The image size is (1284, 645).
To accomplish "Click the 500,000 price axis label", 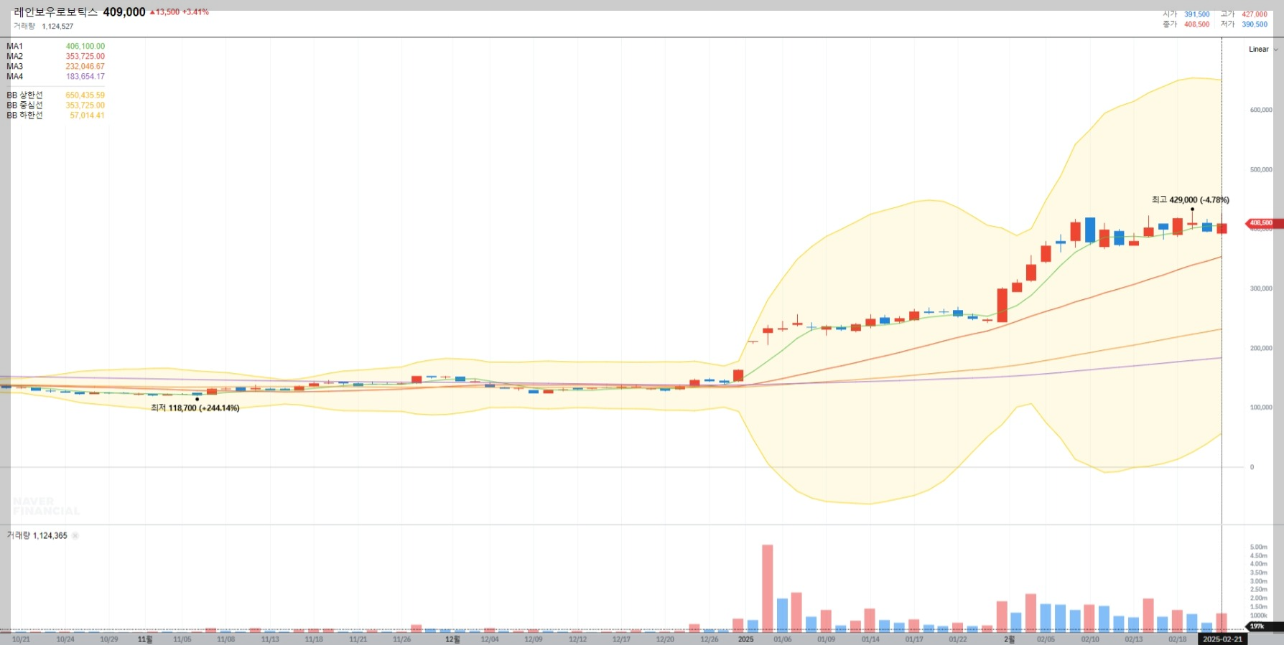I will click(1261, 170).
